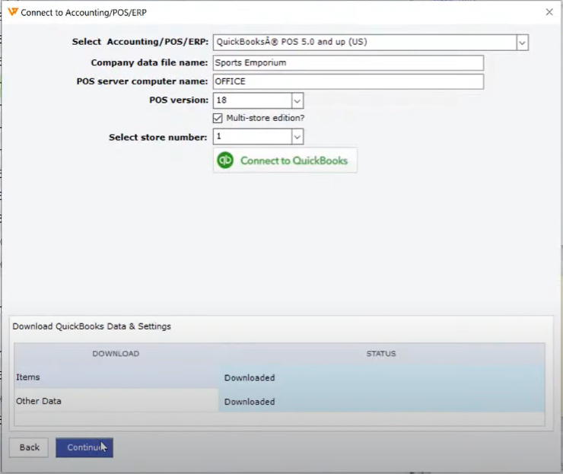Click the Select store number label
The height and width of the screenshot is (474, 563).
[x=158, y=138]
